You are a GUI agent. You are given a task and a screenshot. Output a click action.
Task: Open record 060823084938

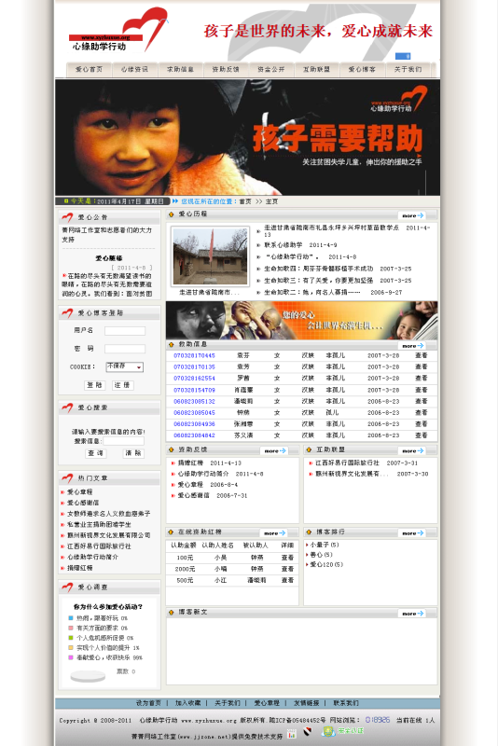click(x=194, y=424)
